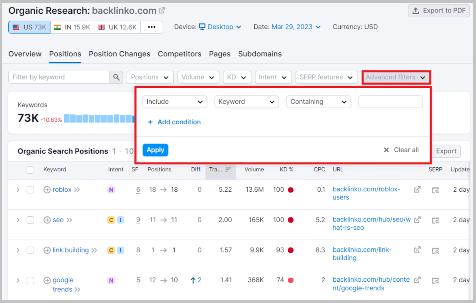Image resolution: width=476 pixels, height=303 pixels.
Task: Click the N intent badge for roblox
Action: 111,190
